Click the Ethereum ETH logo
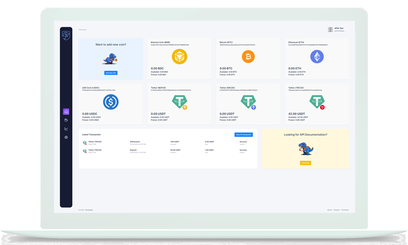Image resolution: width=408 pixels, height=245 pixels. coord(317,57)
